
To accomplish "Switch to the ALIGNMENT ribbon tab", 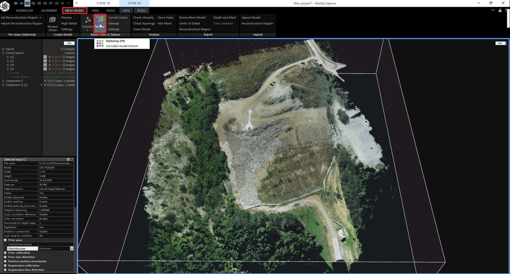I will point(49,11).
